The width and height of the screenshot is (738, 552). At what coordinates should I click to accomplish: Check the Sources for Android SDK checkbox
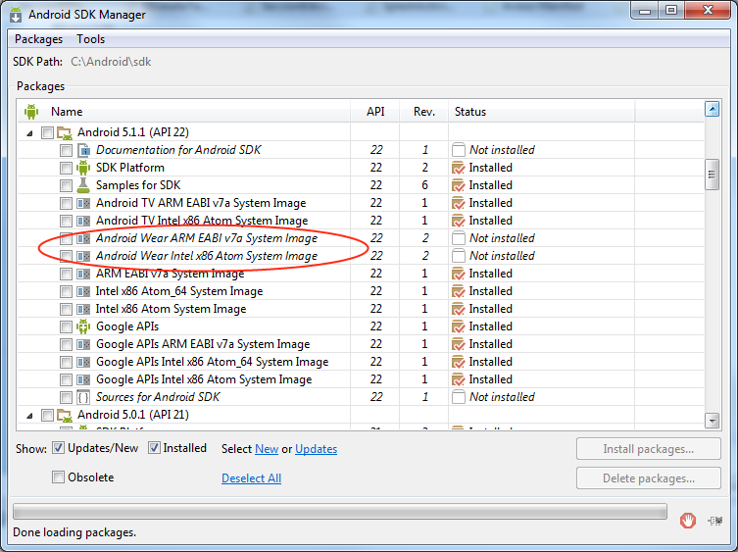point(66,397)
